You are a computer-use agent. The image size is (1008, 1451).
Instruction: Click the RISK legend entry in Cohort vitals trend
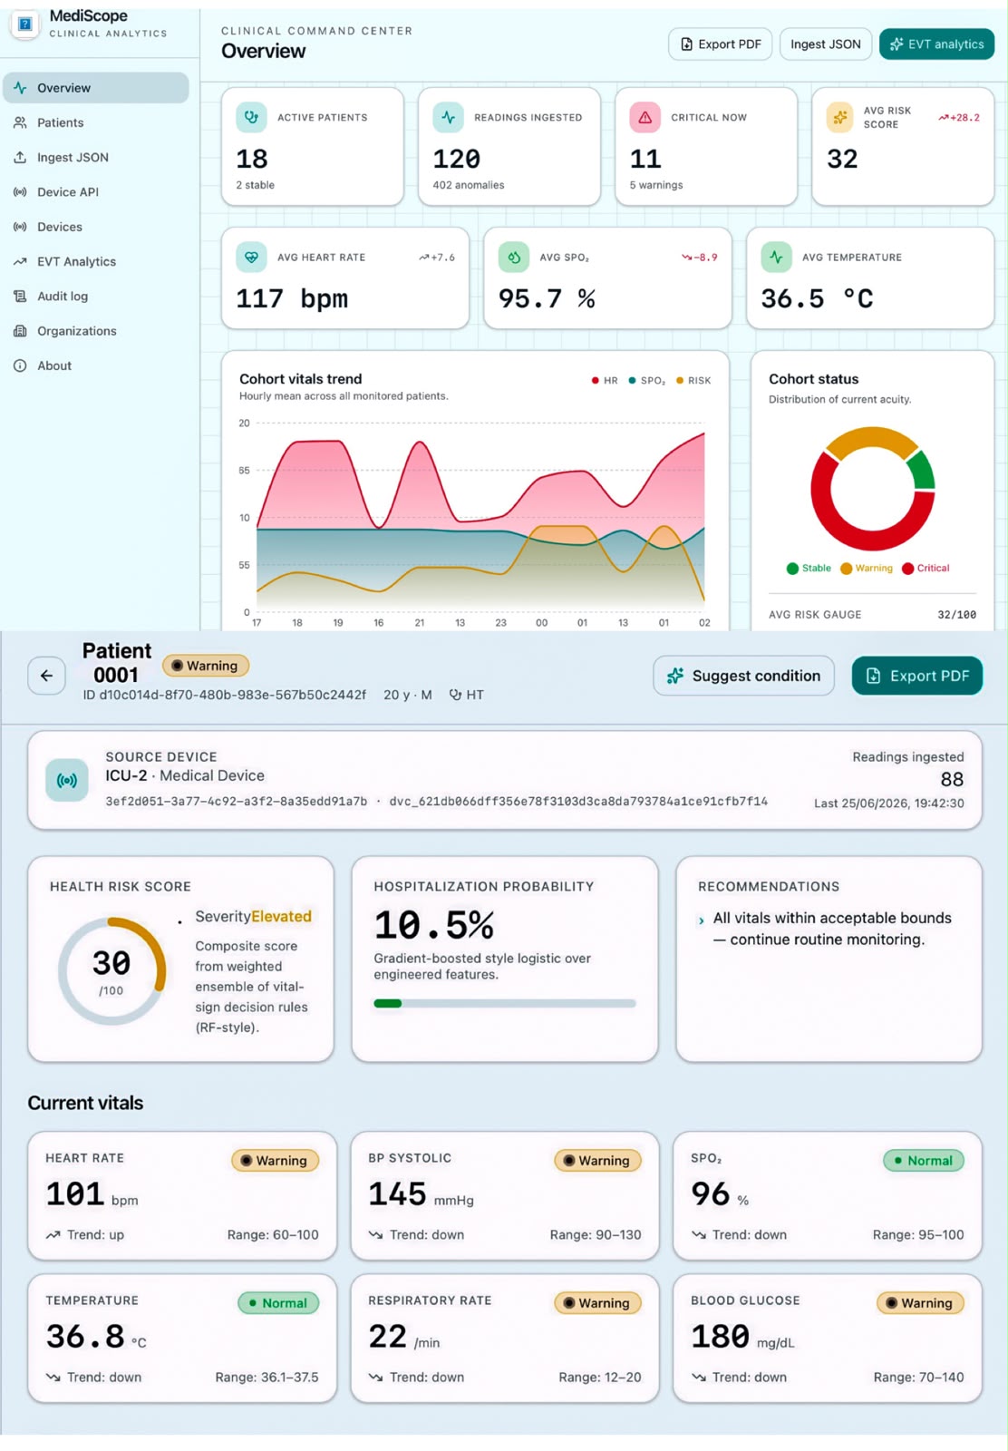click(x=693, y=381)
